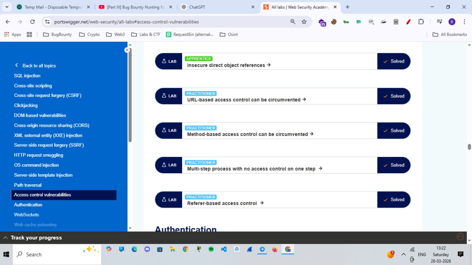Open Discord from the taskbar
The image size is (472, 265).
coord(147,249)
